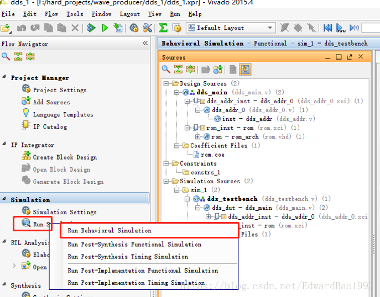The image size is (380, 297).
Task: Click the restart simulation toolbar icon
Action: tap(327, 28)
